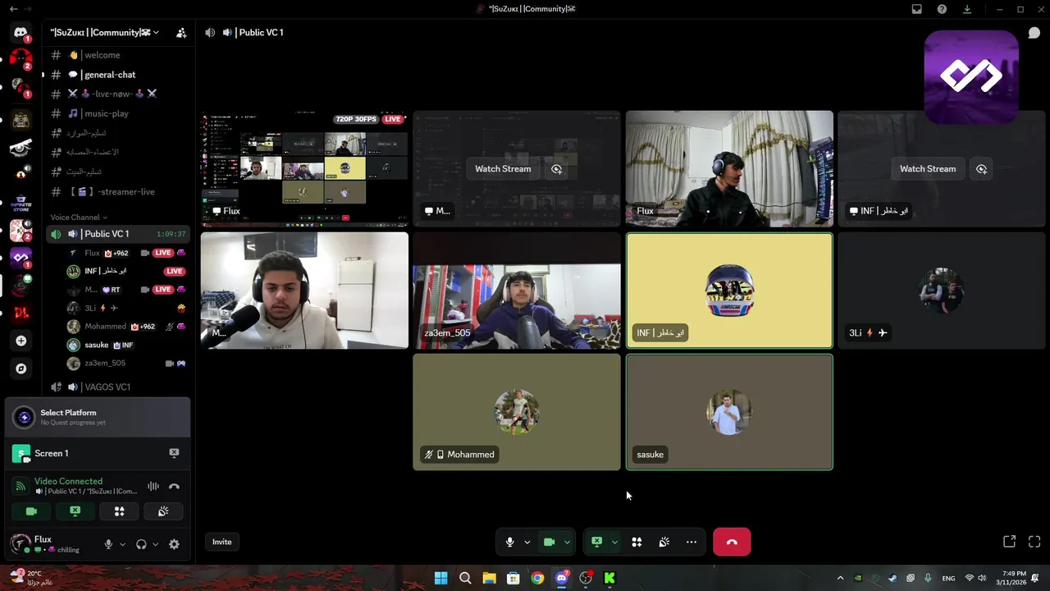Click pop-out icon on the M... Watch Stream tile
1050x591 pixels.
pyautogui.click(x=556, y=169)
